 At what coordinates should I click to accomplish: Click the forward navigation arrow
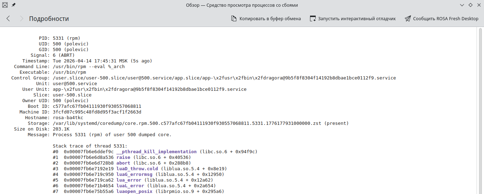click(21, 18)
